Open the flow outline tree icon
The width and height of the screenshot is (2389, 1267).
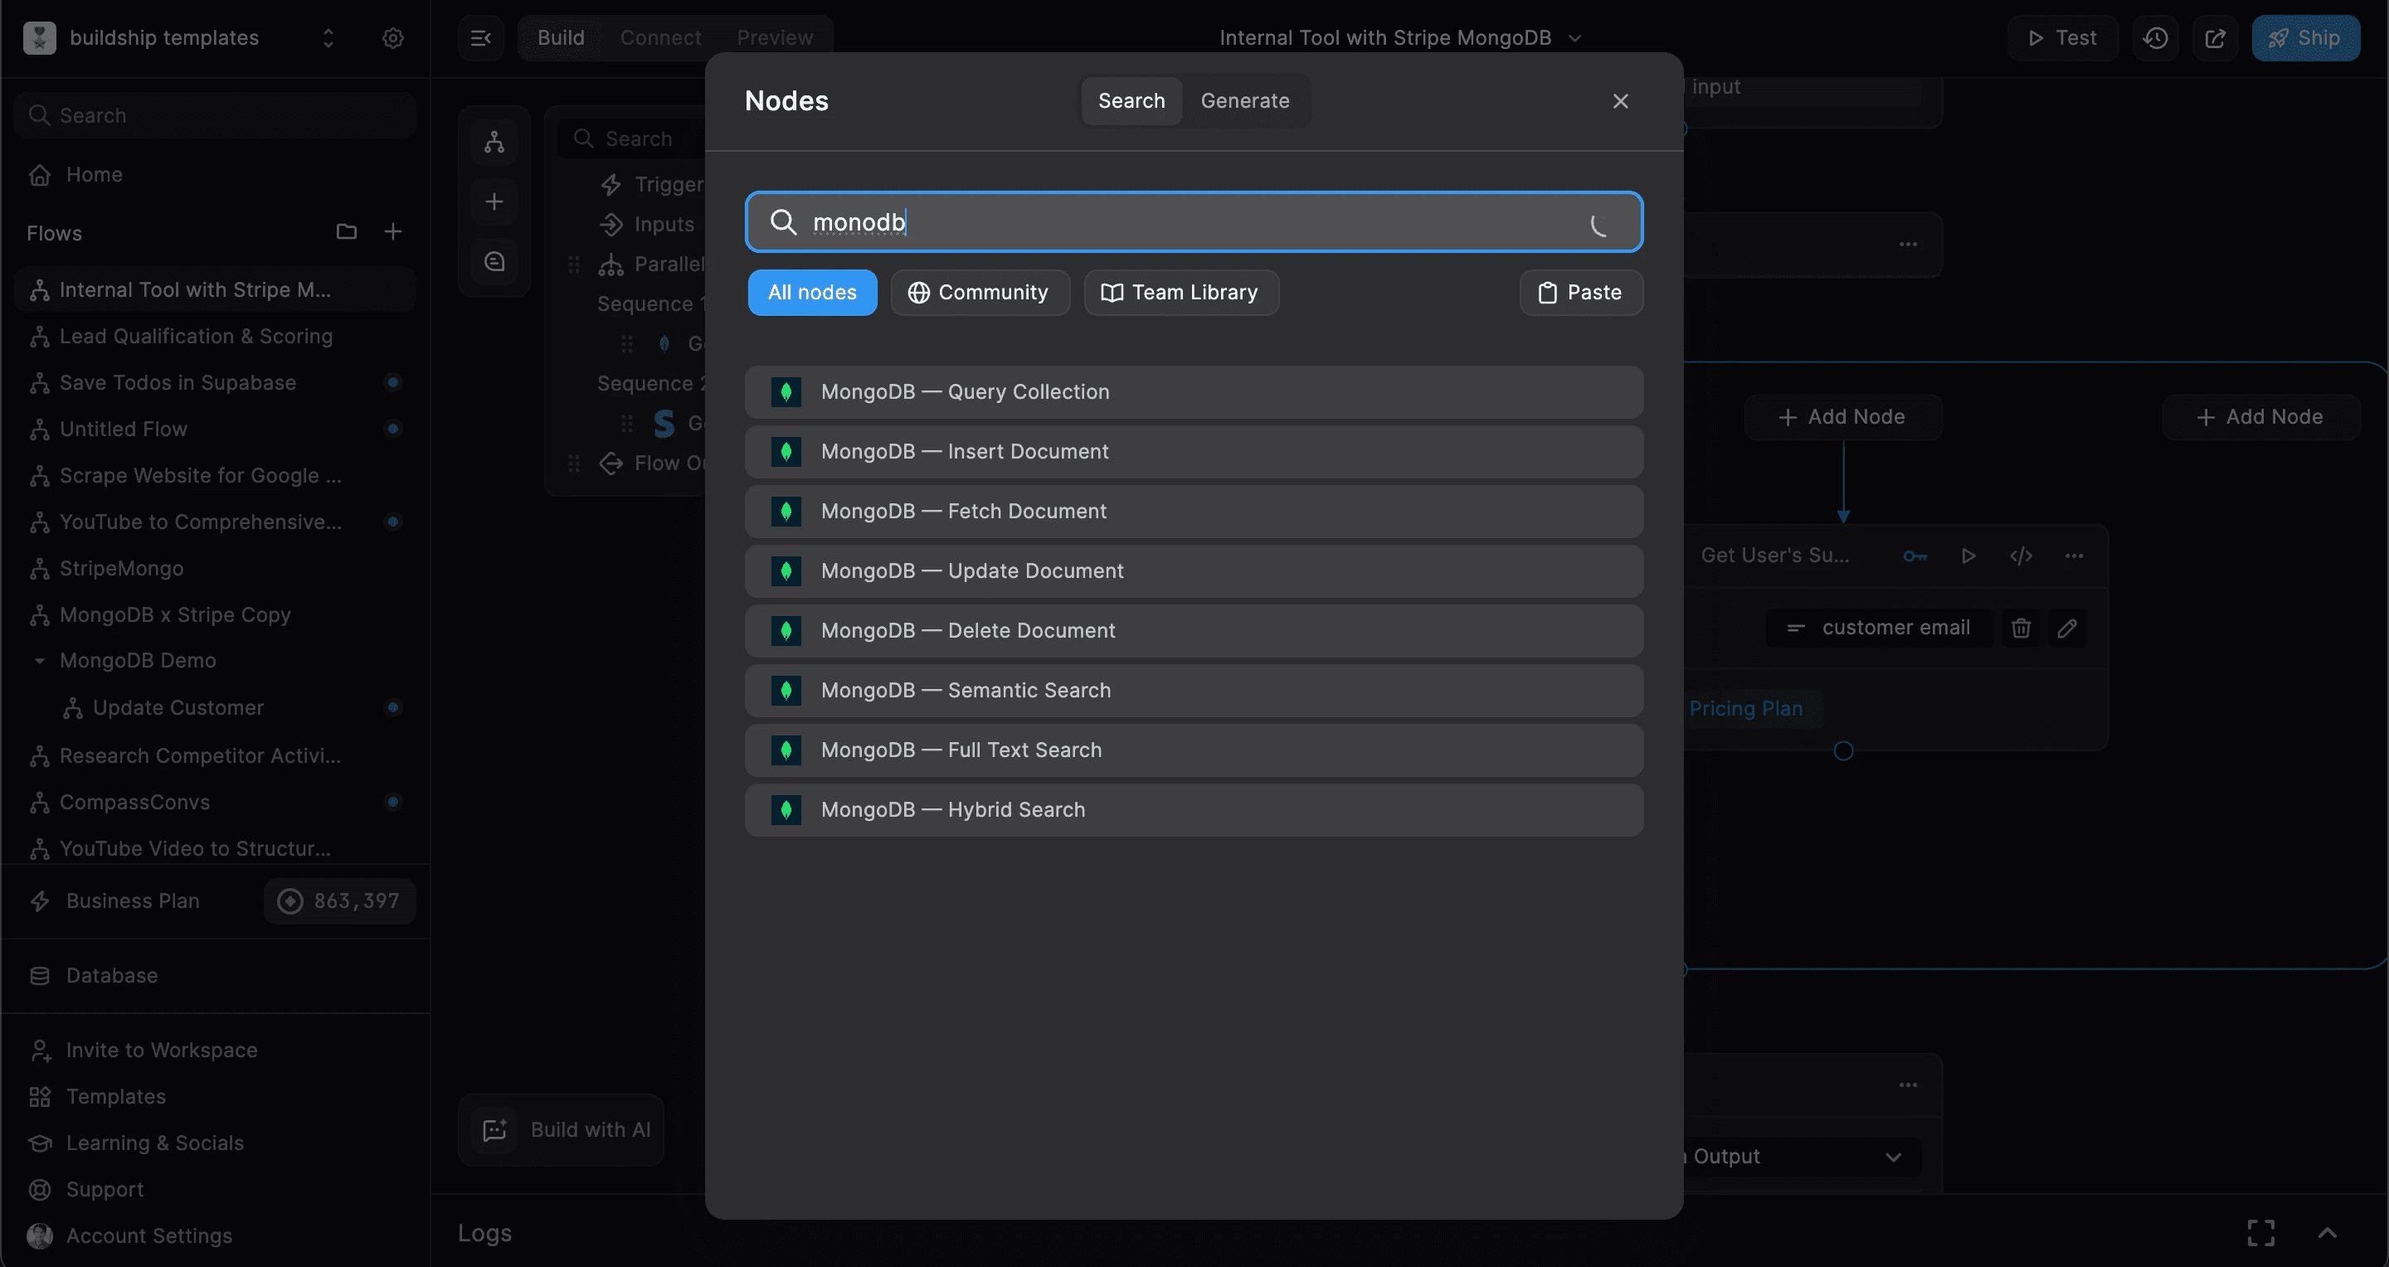(494, 142)
